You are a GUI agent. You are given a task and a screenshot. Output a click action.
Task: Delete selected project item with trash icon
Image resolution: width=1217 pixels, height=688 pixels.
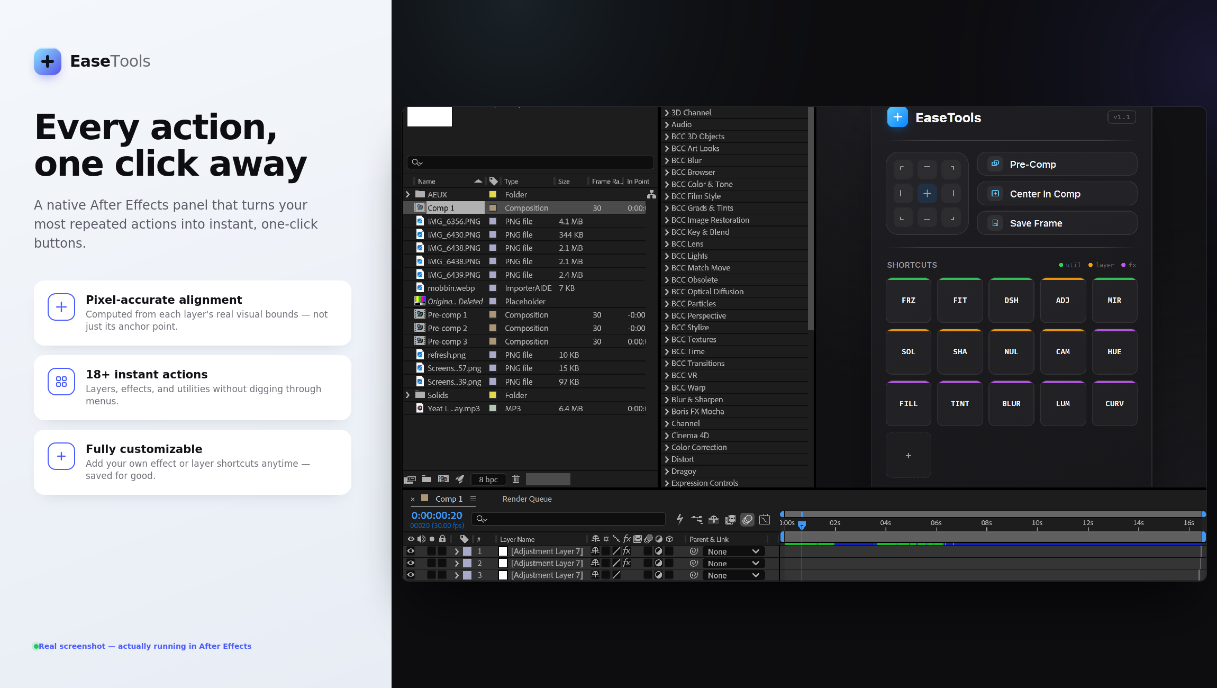point(516,479)
